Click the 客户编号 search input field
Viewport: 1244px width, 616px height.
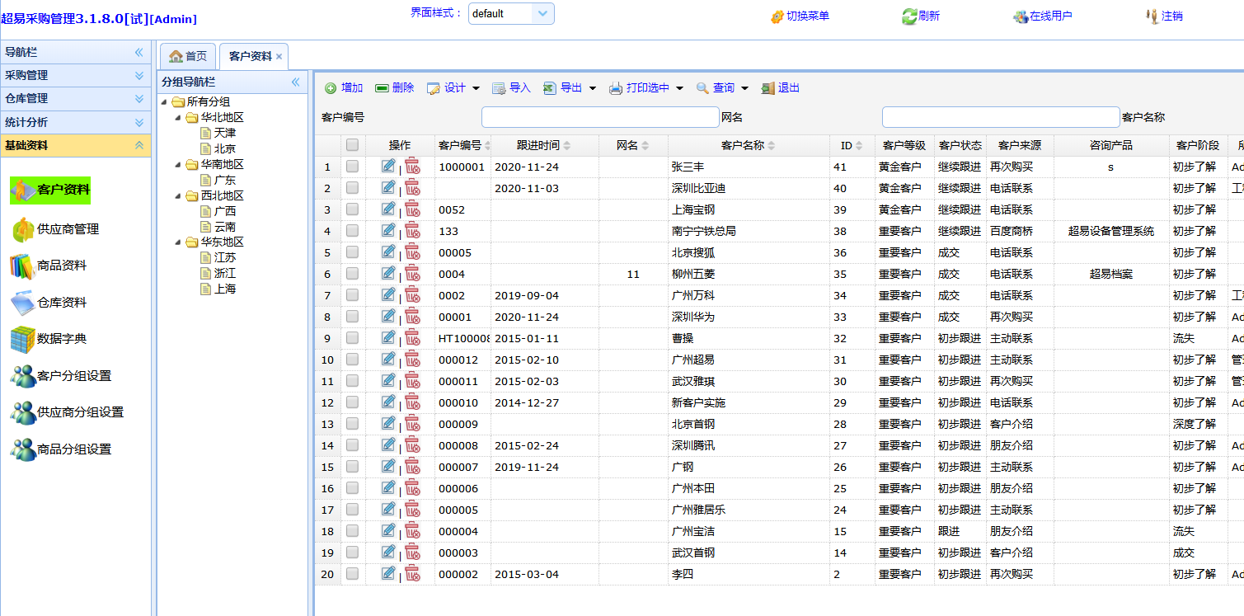pyautogui.click(x=600, y=117)
